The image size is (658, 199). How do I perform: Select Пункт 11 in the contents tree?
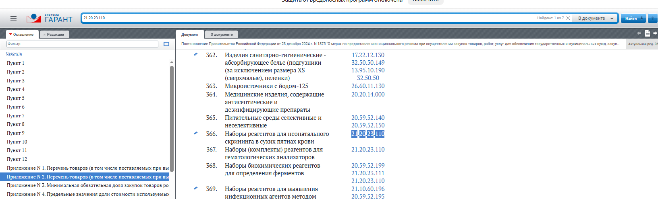pyautogui.click(x=17, y=150)
